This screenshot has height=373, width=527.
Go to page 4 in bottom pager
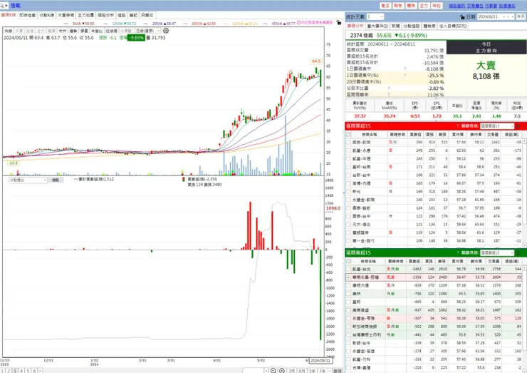(21, 371)
